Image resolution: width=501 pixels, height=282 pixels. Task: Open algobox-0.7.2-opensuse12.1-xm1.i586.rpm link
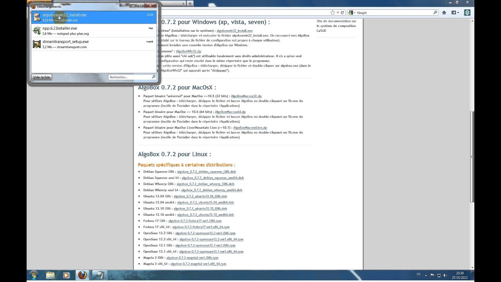[205, 245]
